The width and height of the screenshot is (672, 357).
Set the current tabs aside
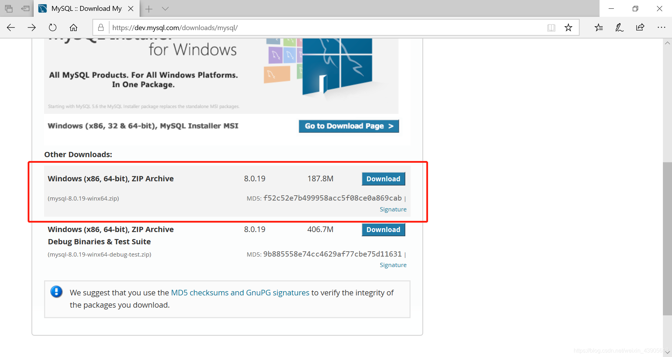[x=25, y=8]
